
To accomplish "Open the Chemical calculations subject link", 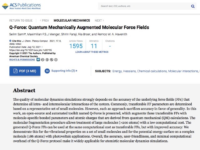I will pyautogui.click(x=152, y=71).
